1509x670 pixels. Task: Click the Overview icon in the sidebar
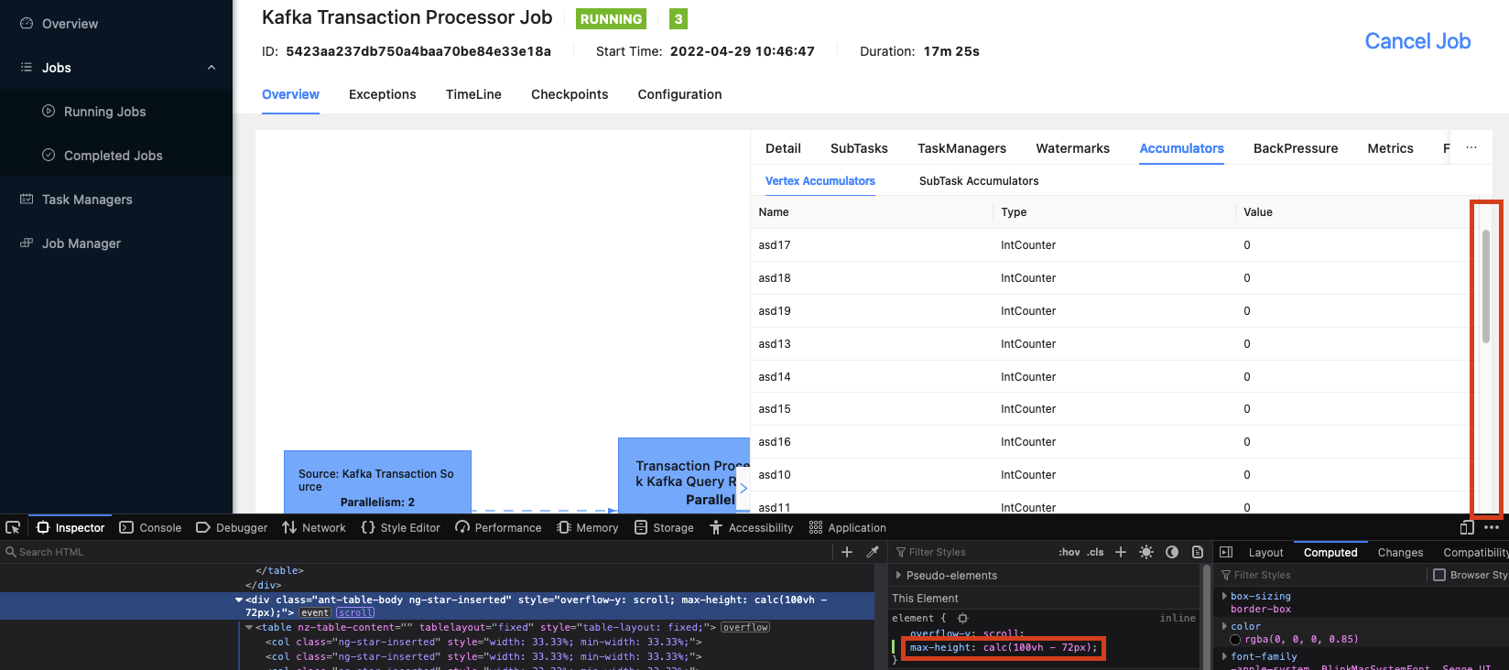[27, 24]
